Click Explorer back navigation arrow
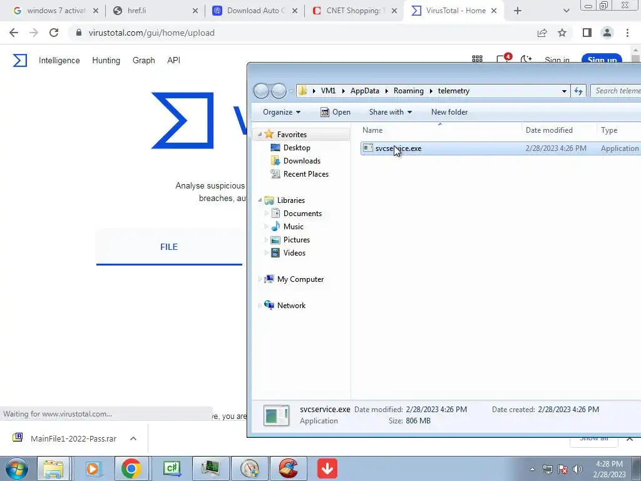Image resolution: width=641 pixels, height=481 pixels. coord(261,91)
